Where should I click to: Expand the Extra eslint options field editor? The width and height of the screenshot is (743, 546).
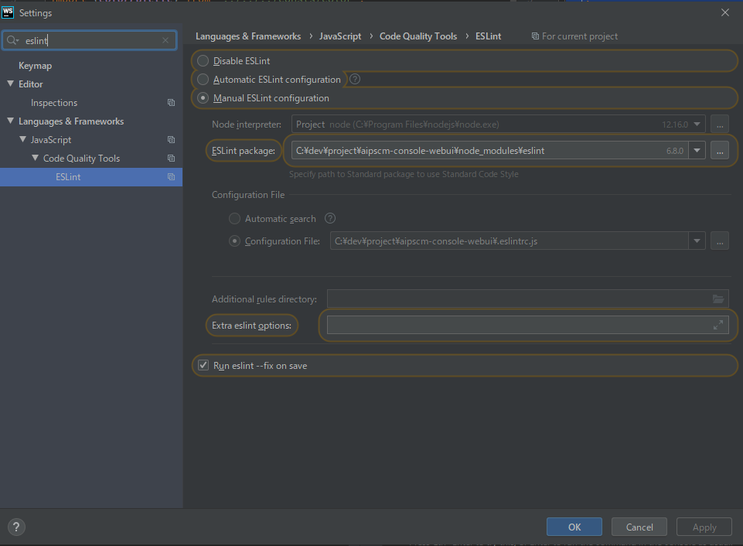[x=718, y=325]
